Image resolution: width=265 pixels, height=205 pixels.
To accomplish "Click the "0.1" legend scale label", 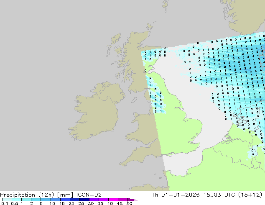I will (5, 203).
